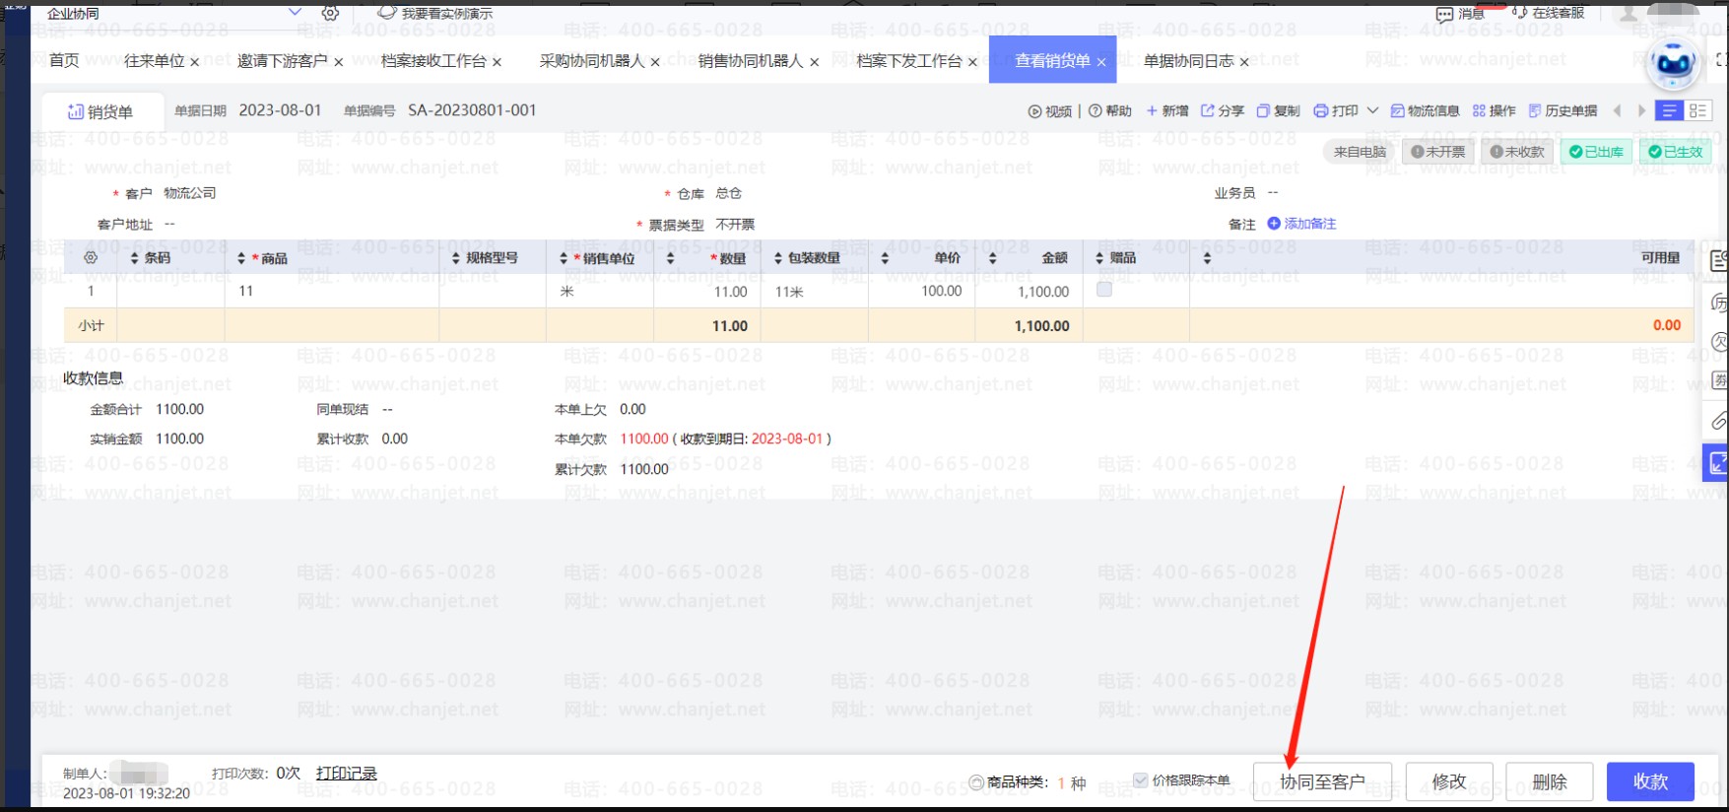Image resolution: width=1729 pixels, height=812 pixels.
Task: Close the 邀请下游客户 tab
Action: 339,62
